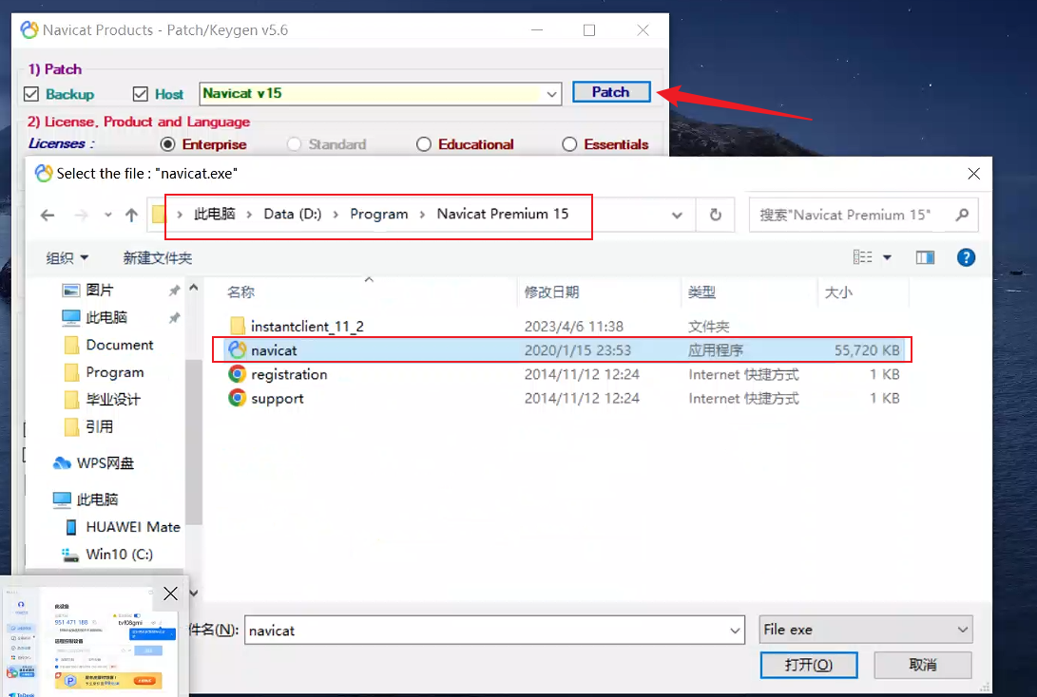This screenshot has width=1037, height=697.
Task: Click Data (D:) in the breadcrumb
Action: [x=293, y=214]
